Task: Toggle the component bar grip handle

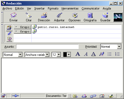Action: tap(69, 96)
